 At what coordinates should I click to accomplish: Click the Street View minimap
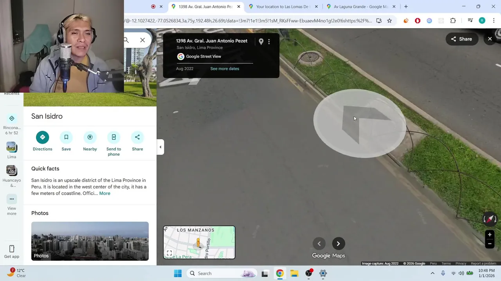tap(199, 242)
